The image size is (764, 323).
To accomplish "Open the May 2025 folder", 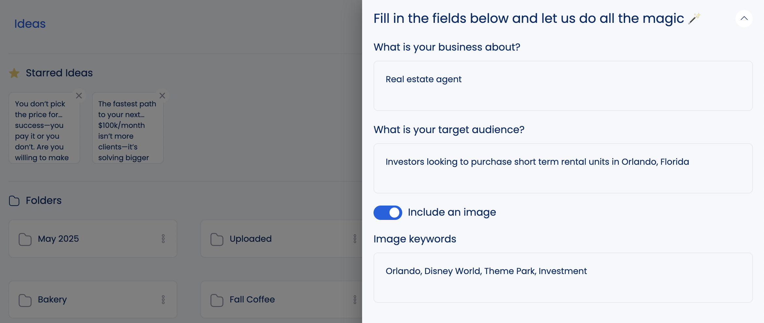I will coord(58,239).
